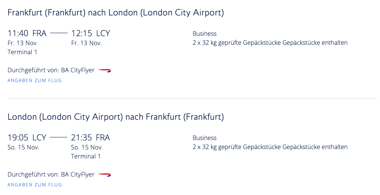The image size is (380, 195).
Task: Click the outbound flight's 2 x 32 kg baggage text
Action: [x=270, y=43]
